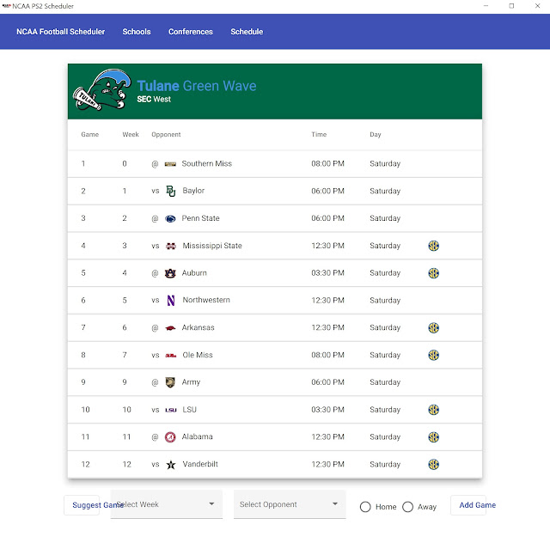Click the Army opponent name
The height and width of the screenshot is (543, 550).
pyautogui.click(x=191, y=382)
